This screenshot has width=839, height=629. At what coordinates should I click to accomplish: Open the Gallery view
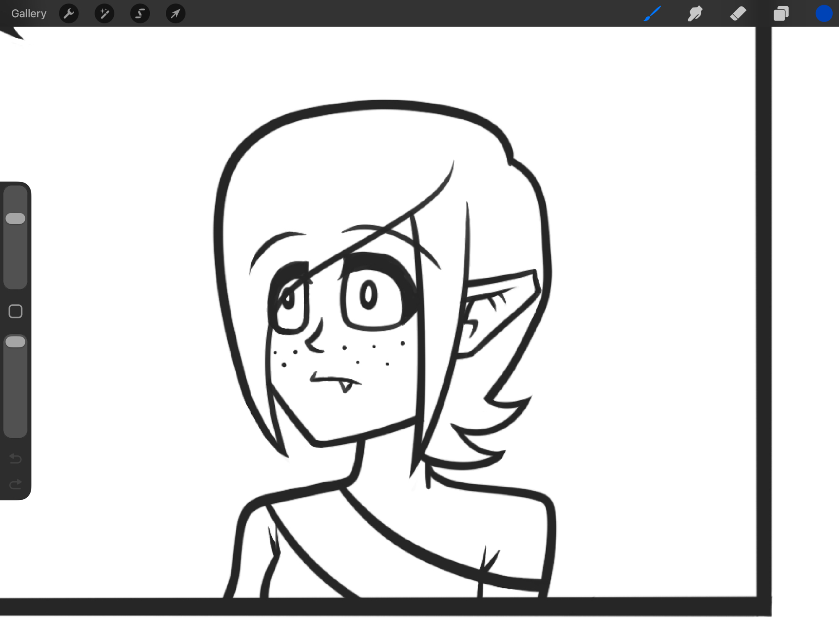tap(29, 13)
